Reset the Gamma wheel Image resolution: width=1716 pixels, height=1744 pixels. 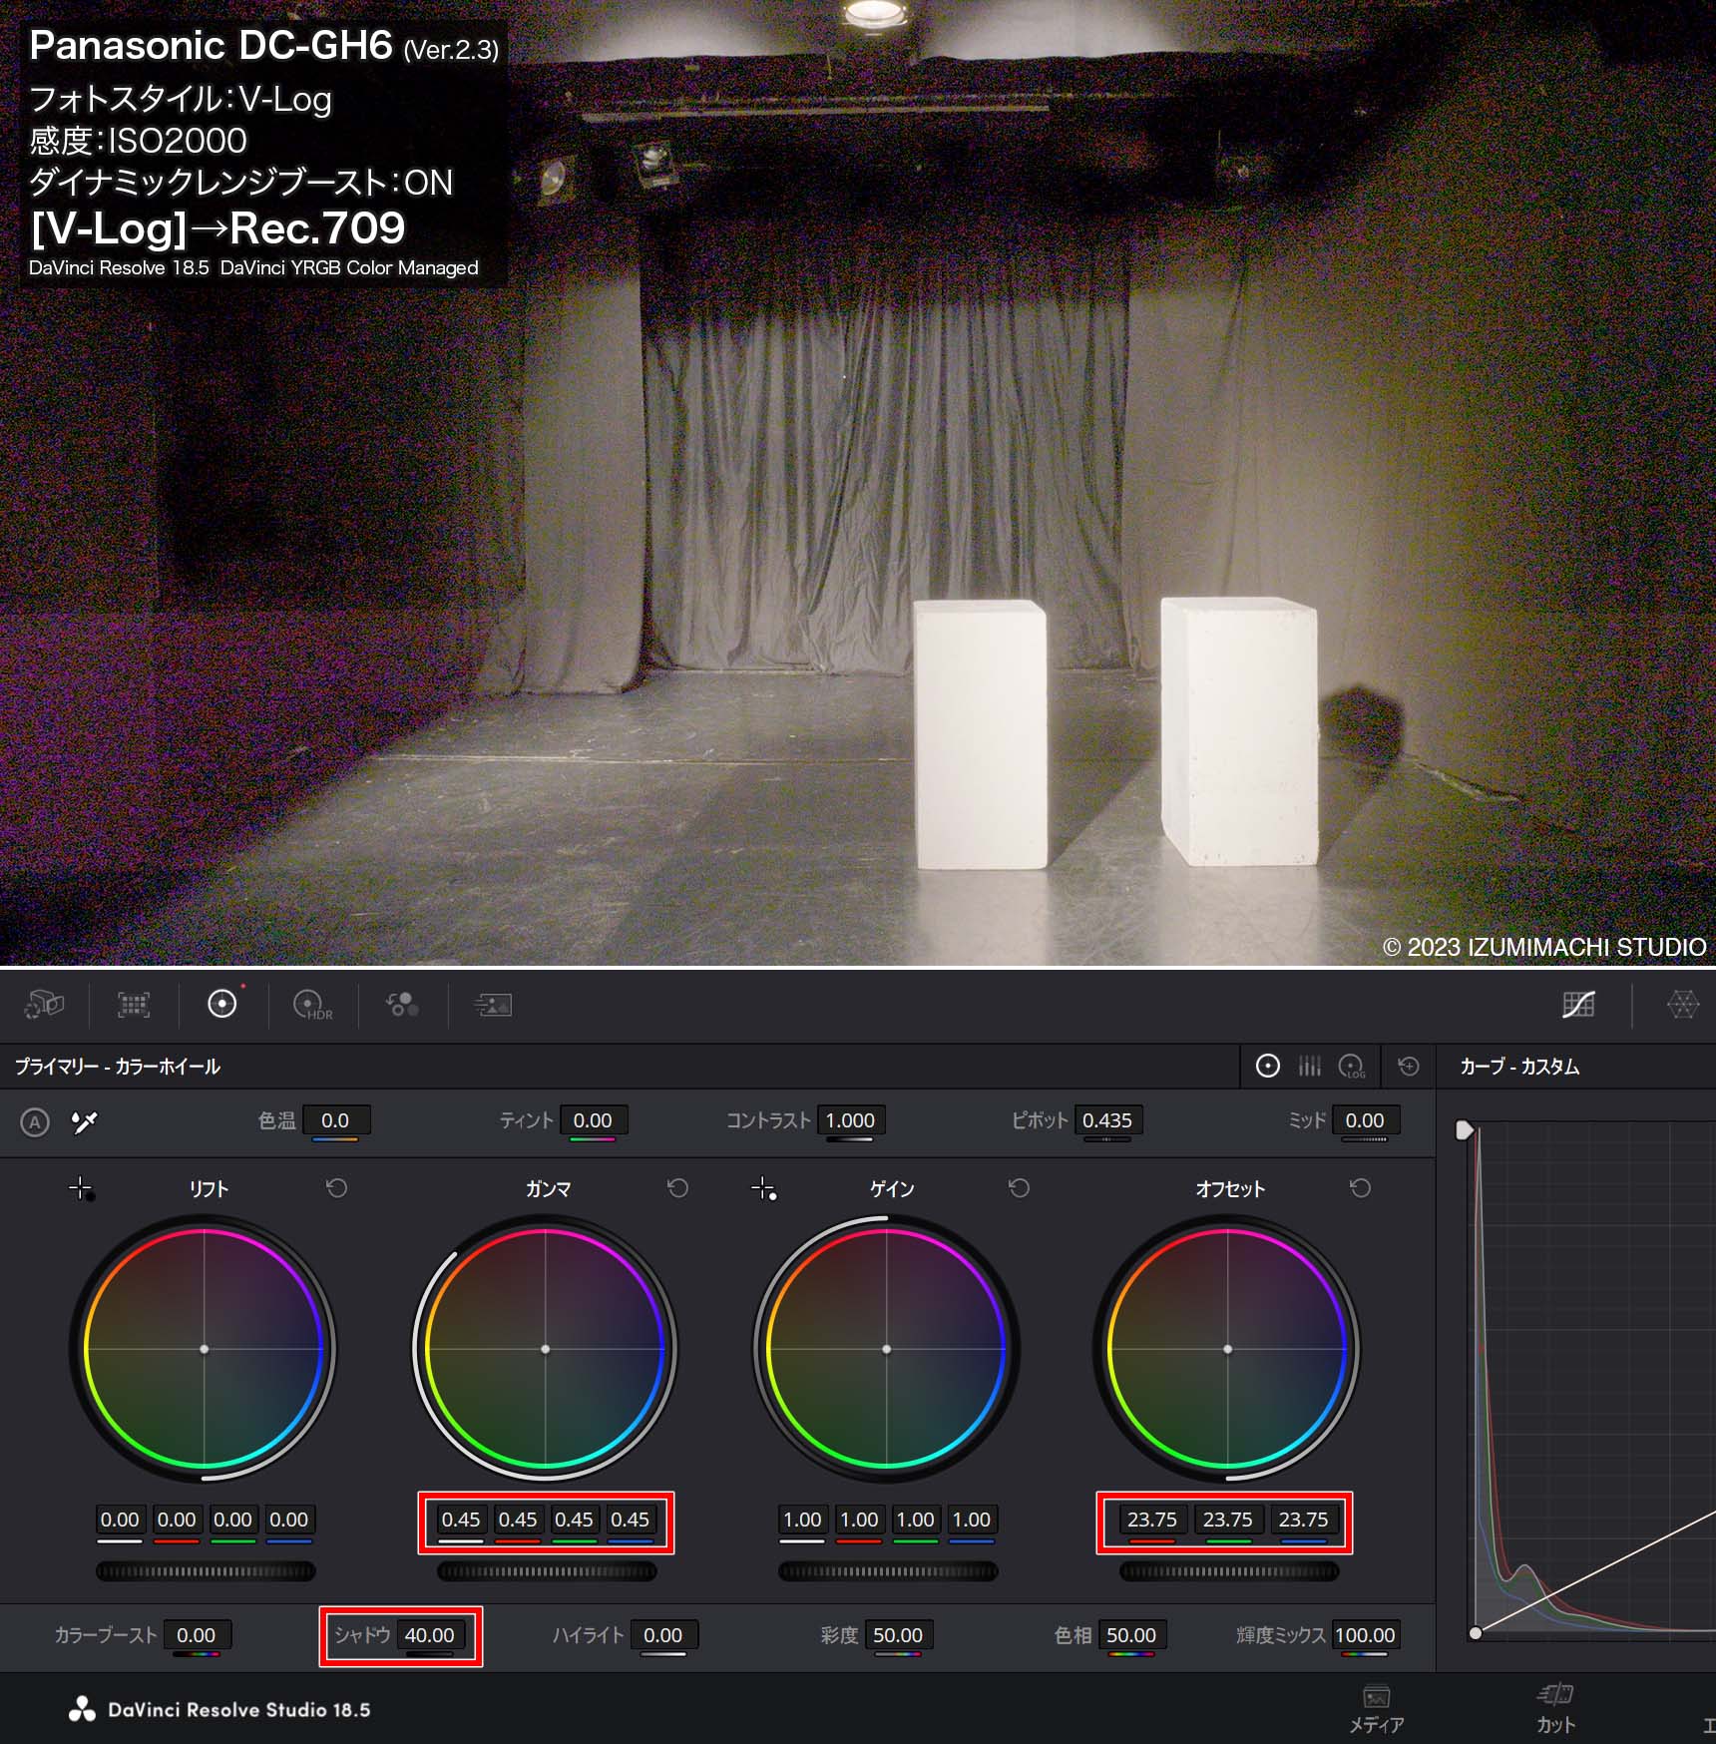tap(677, 1188)
